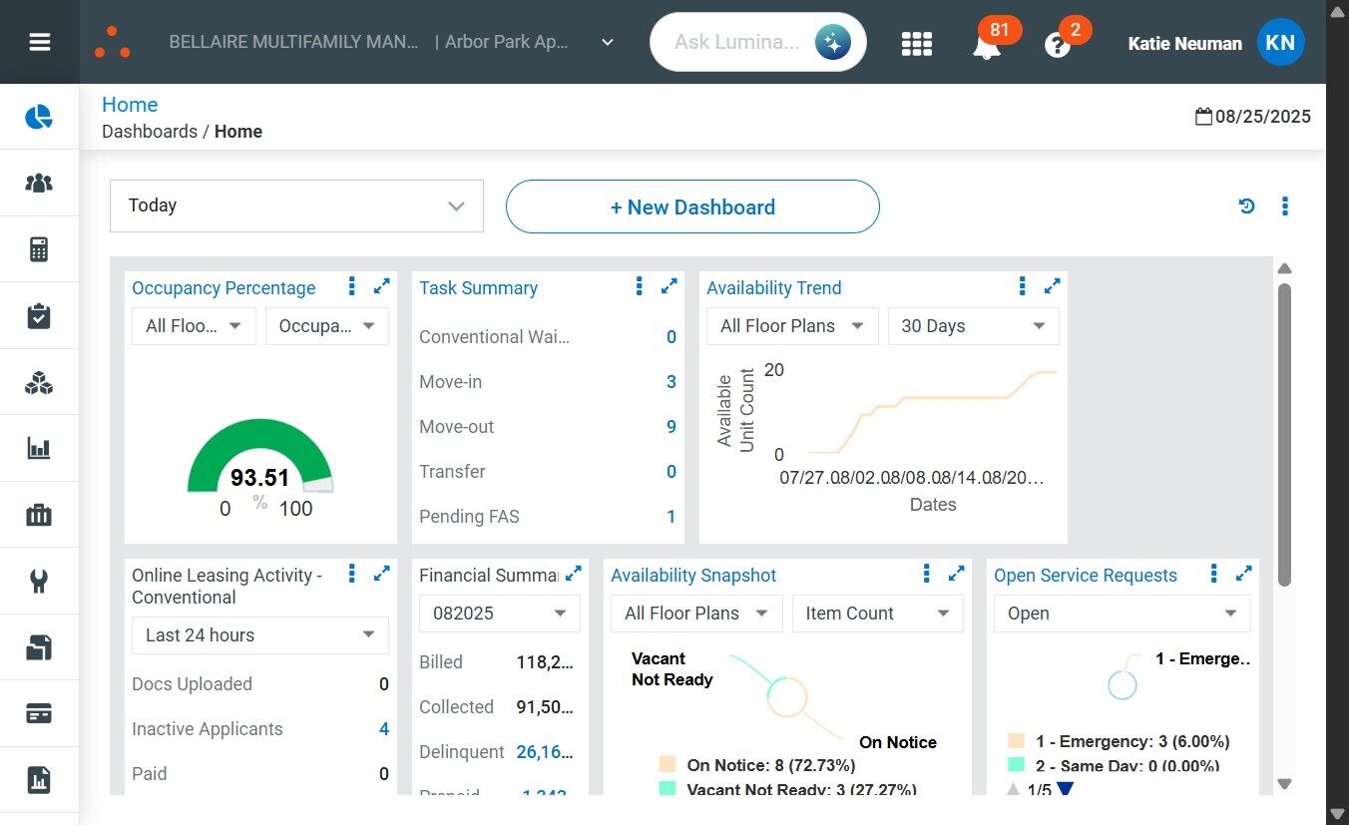Select the wrench maintenance sidebar icon
The image size is (1349, 825).
click(39, 581)
